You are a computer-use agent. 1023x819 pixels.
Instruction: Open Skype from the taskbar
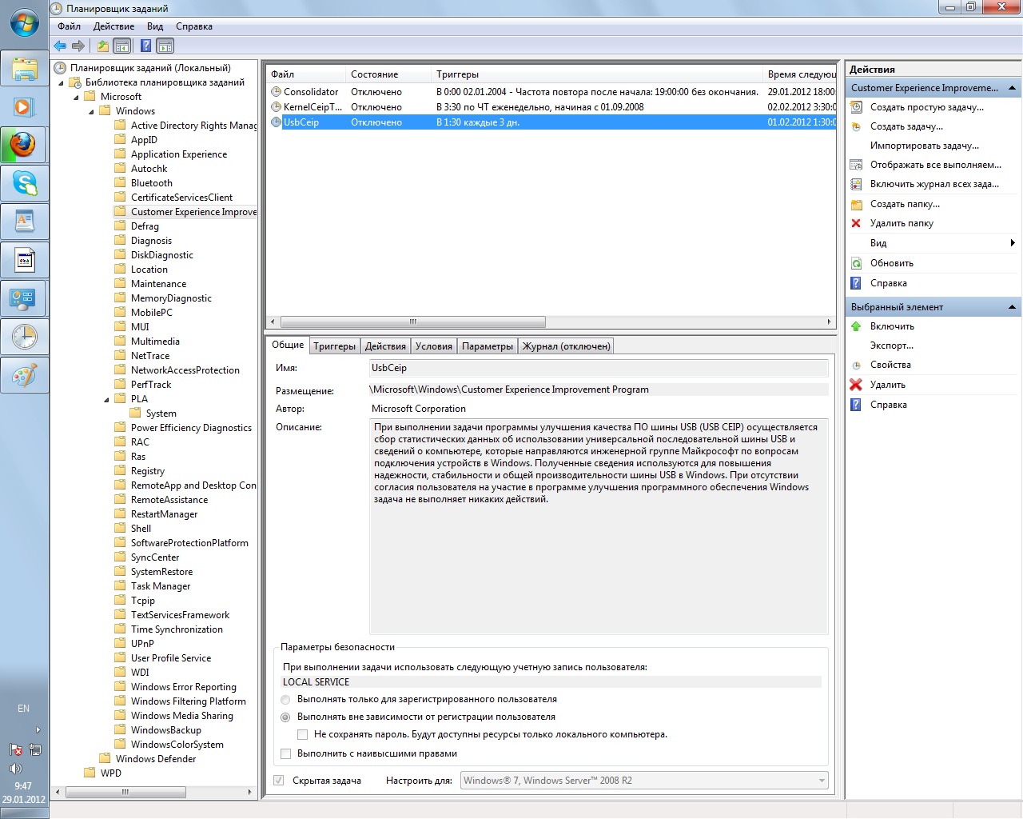pyautogui.click(x=24, y=183)
